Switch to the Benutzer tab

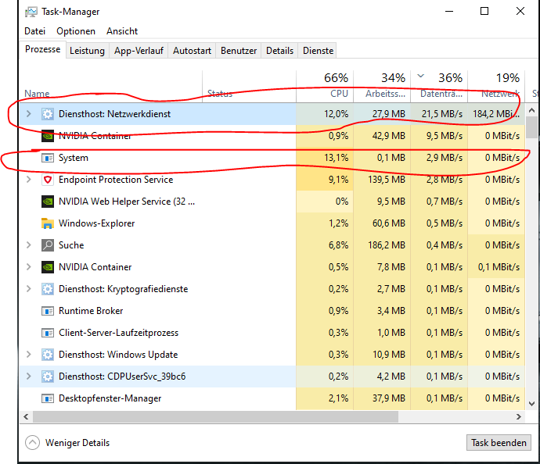point(239,51)
